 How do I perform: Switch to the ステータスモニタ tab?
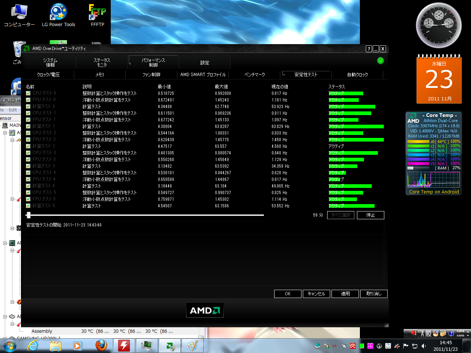pos(102,63)
